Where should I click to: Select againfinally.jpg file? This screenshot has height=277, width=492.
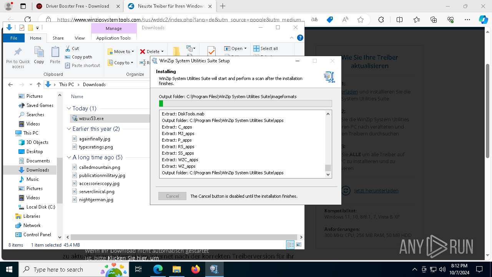click(x=95, y=139)
